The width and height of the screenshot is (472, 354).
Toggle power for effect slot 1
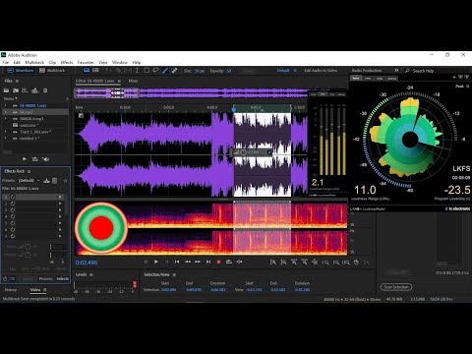[13, 197]
